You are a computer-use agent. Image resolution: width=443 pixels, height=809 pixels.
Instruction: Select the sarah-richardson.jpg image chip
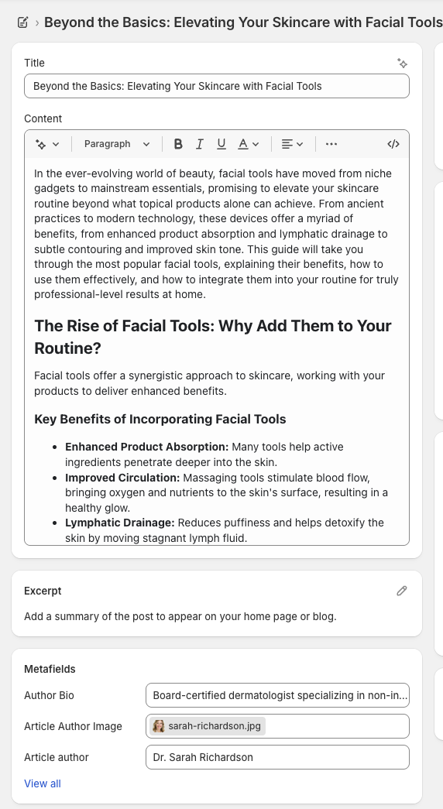208,726
